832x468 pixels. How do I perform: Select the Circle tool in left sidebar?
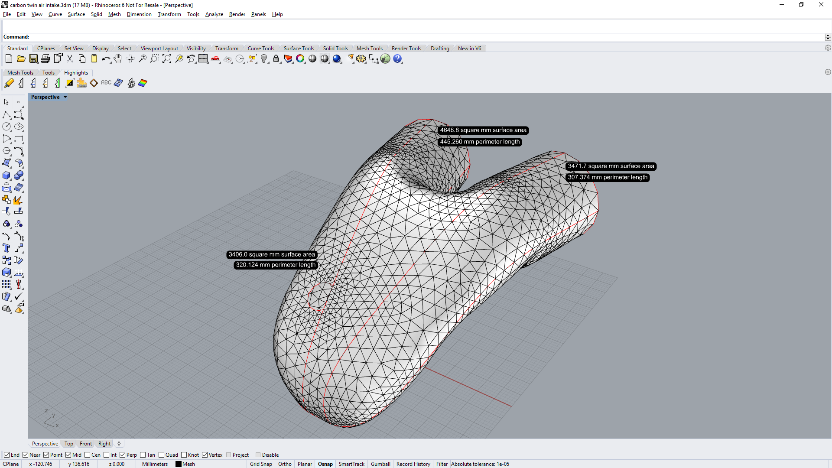coord(6,127)
